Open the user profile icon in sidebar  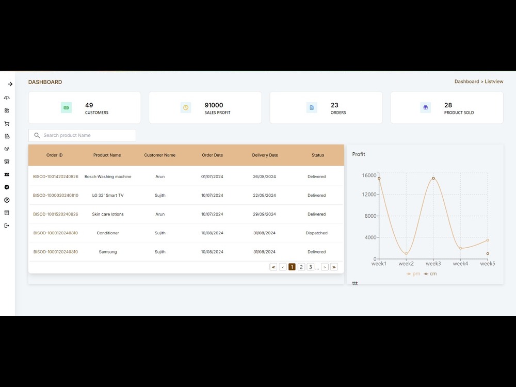click(x=7, y=200)
